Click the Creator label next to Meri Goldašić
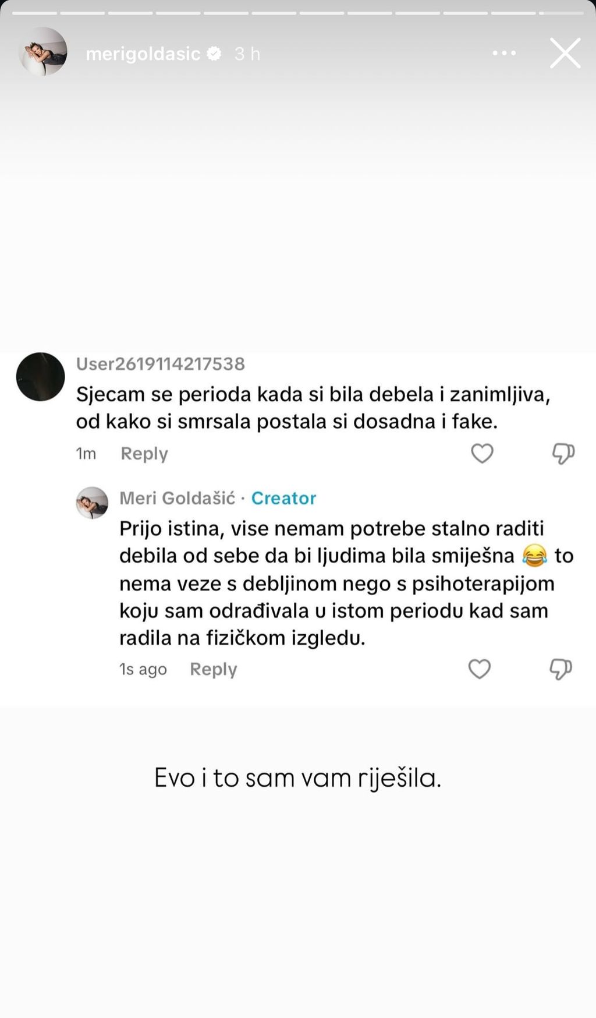This screenshot has width=596, height=1018. (283, 498)
